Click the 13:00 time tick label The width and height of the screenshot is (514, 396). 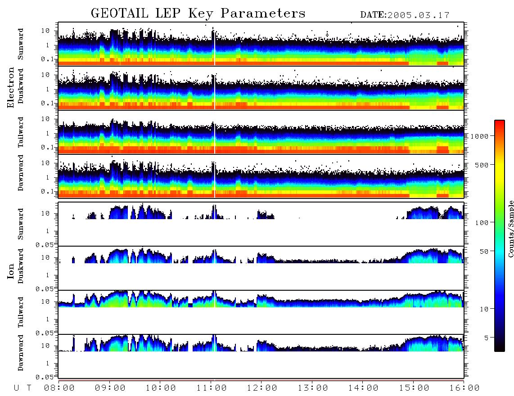[x=313, y=388]
